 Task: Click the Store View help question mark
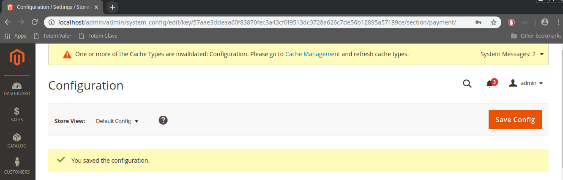[163, 120]
